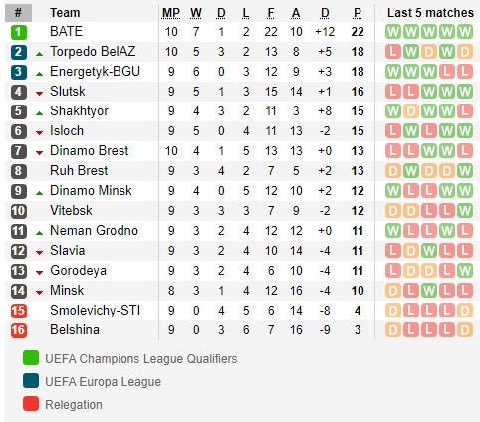Click first L result badge for Torpedo BelAZ
The image size is (480, 422).
pyautogui.click(x=393, y=52)
